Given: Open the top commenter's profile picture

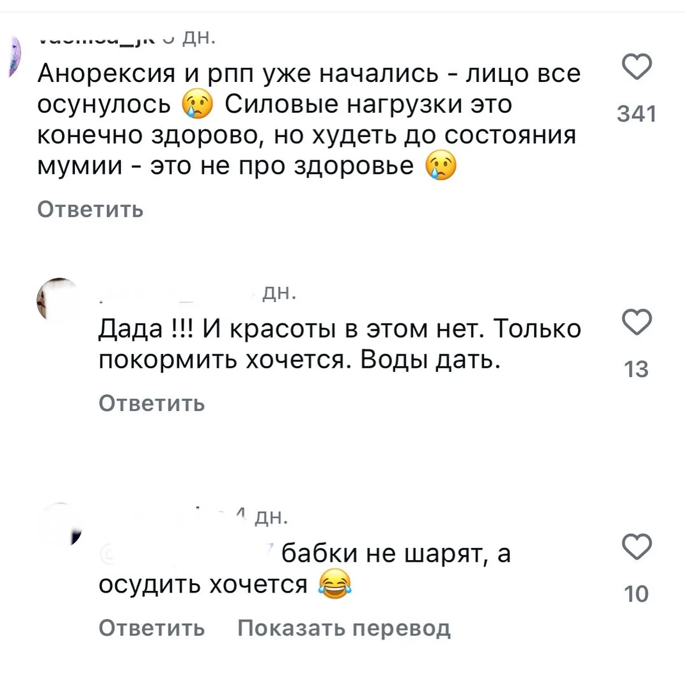Looking at the screenshot, I should [x=14, y=55].
